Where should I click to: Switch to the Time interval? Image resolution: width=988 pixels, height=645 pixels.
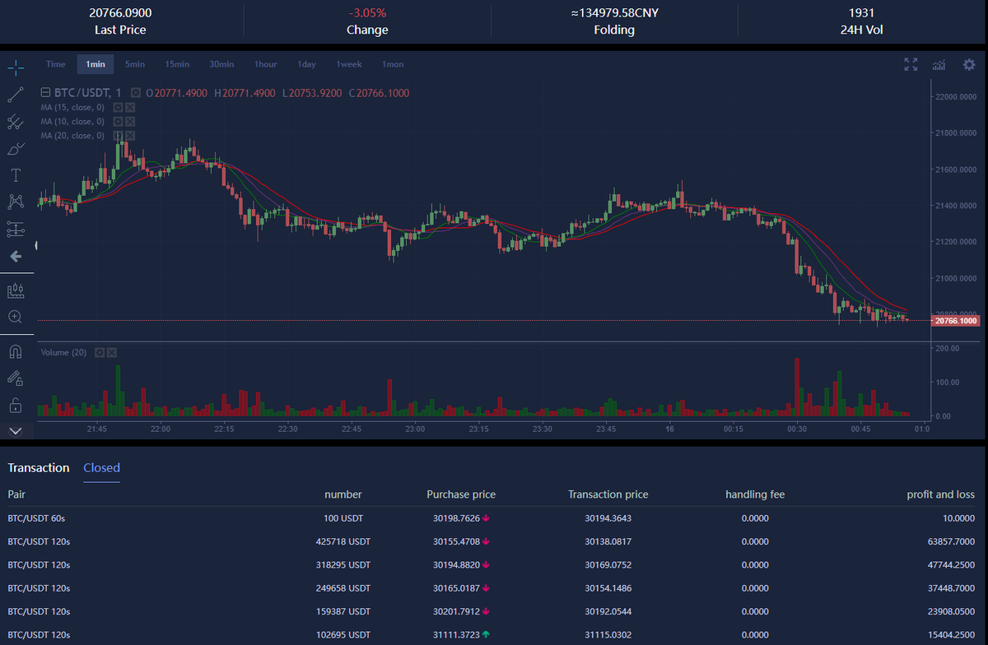tap(56, 64)
